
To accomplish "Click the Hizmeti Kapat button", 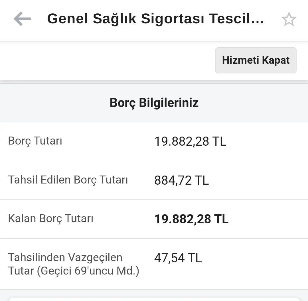I will tap(256, 60).
